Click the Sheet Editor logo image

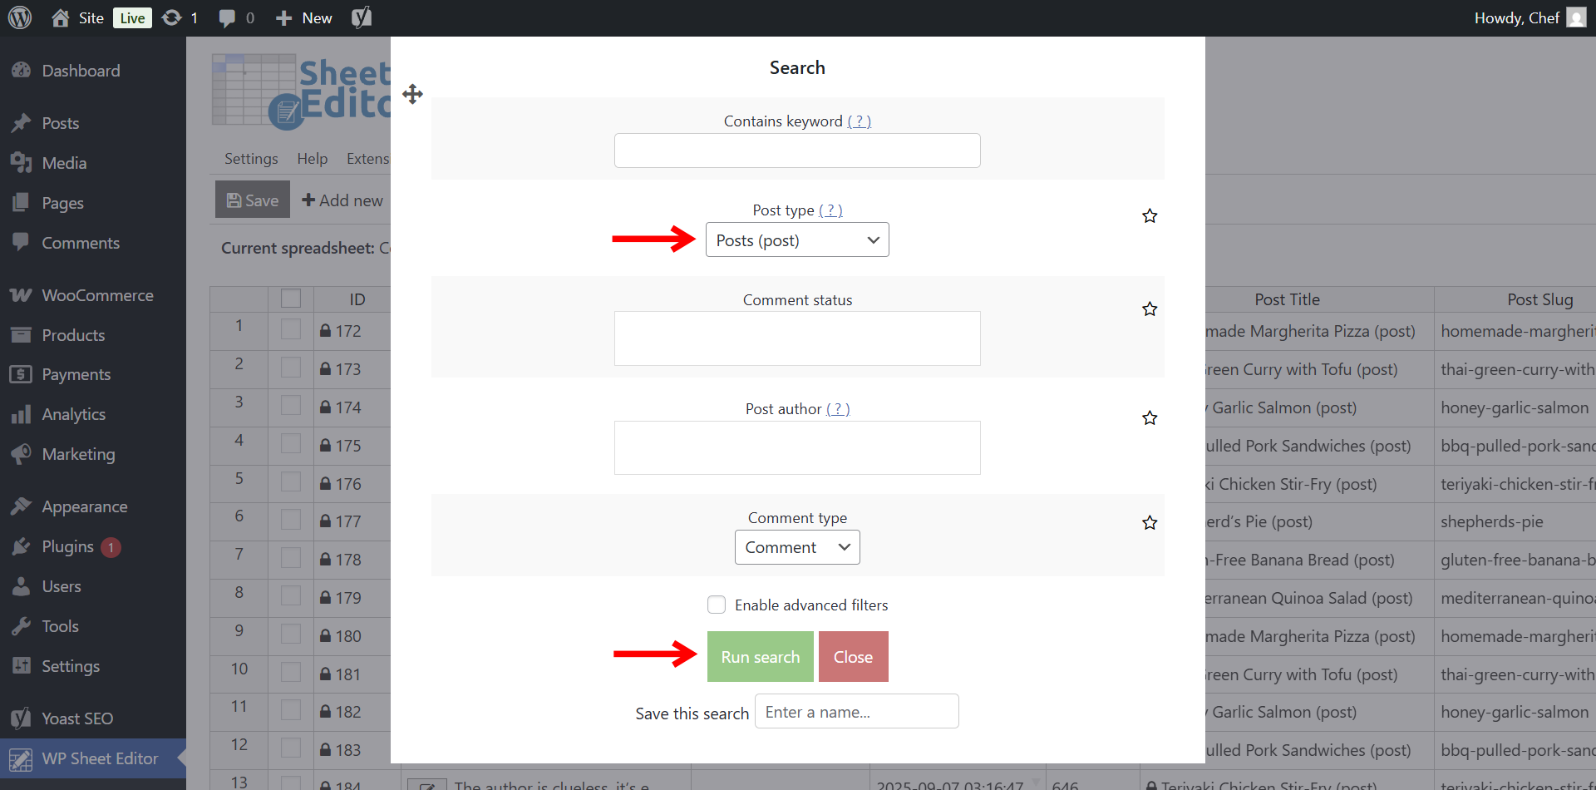(x=301, y=91)
